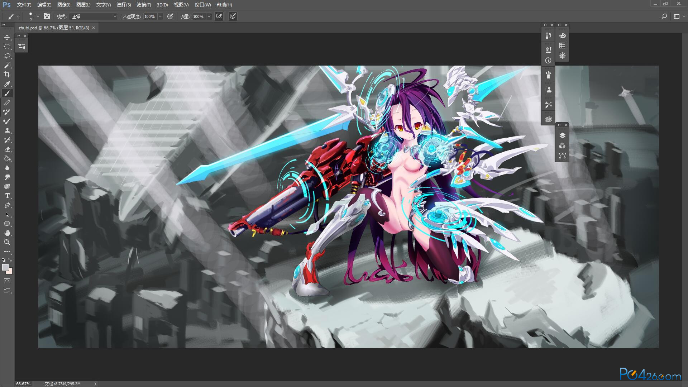Toggle pressure for size button
The width and height of the screenshot is (688, 387).
click(x=233, y=16)
